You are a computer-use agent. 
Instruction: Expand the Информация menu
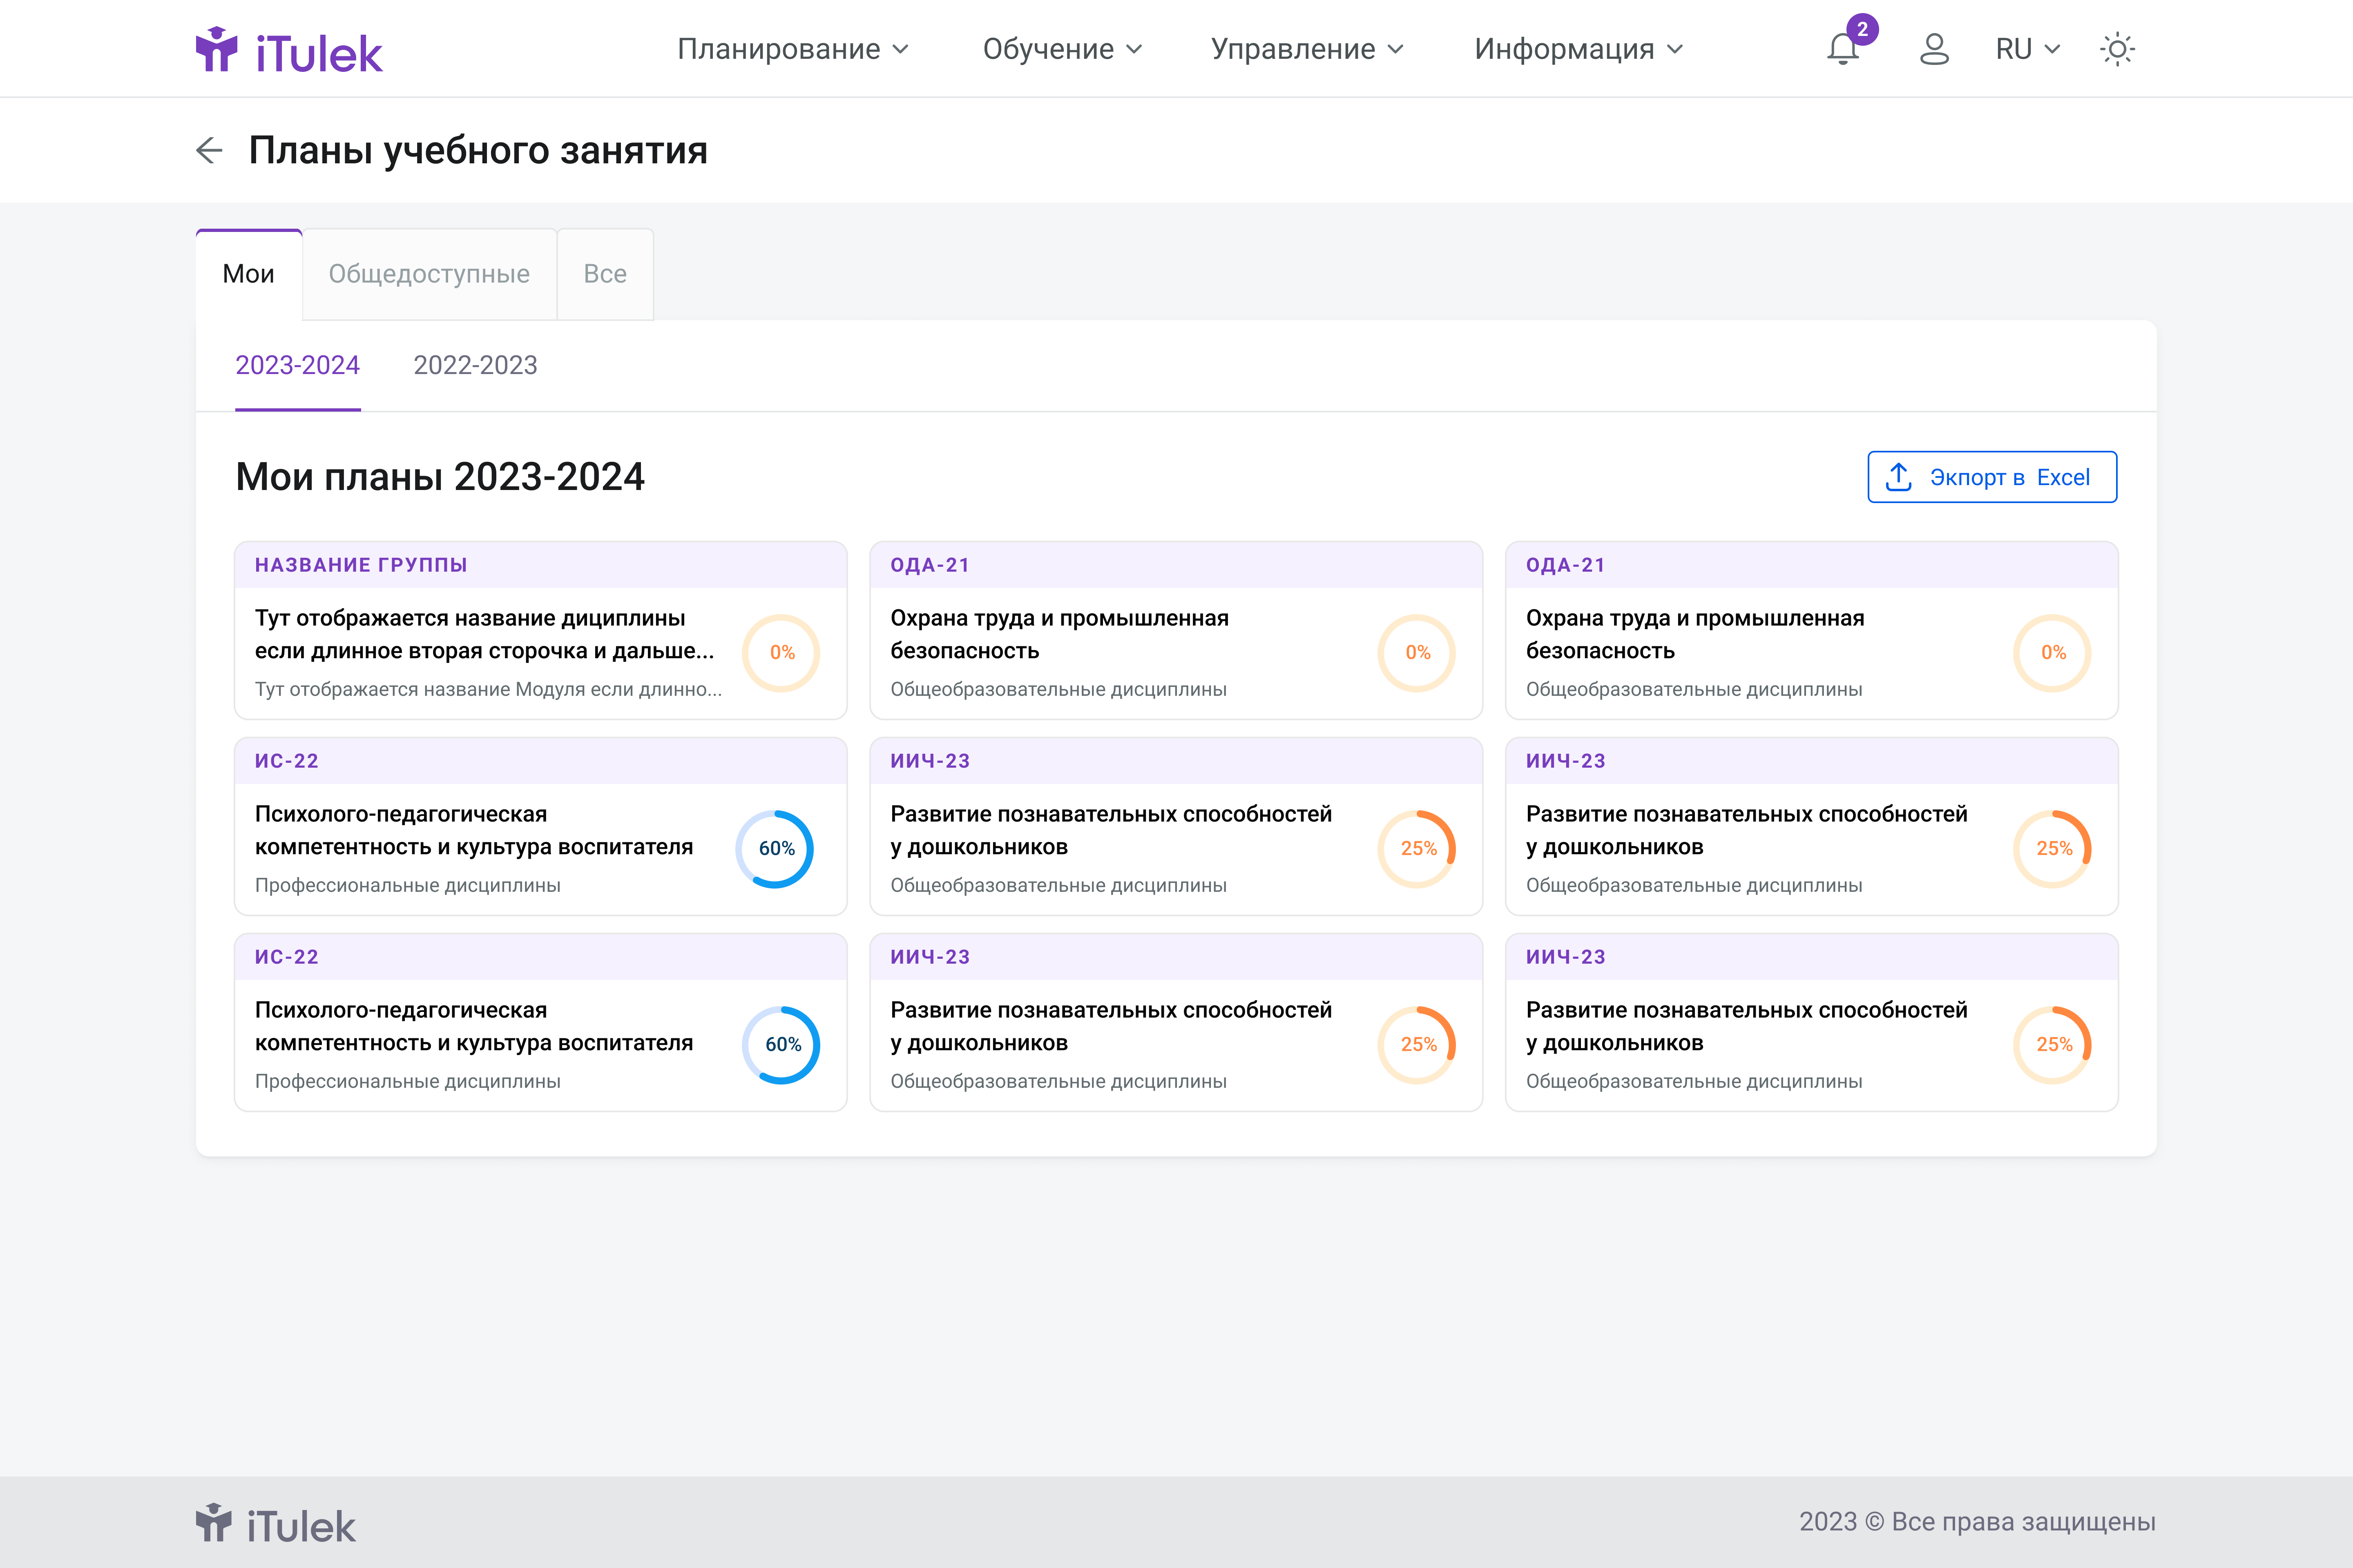[x=1578, y=49]
